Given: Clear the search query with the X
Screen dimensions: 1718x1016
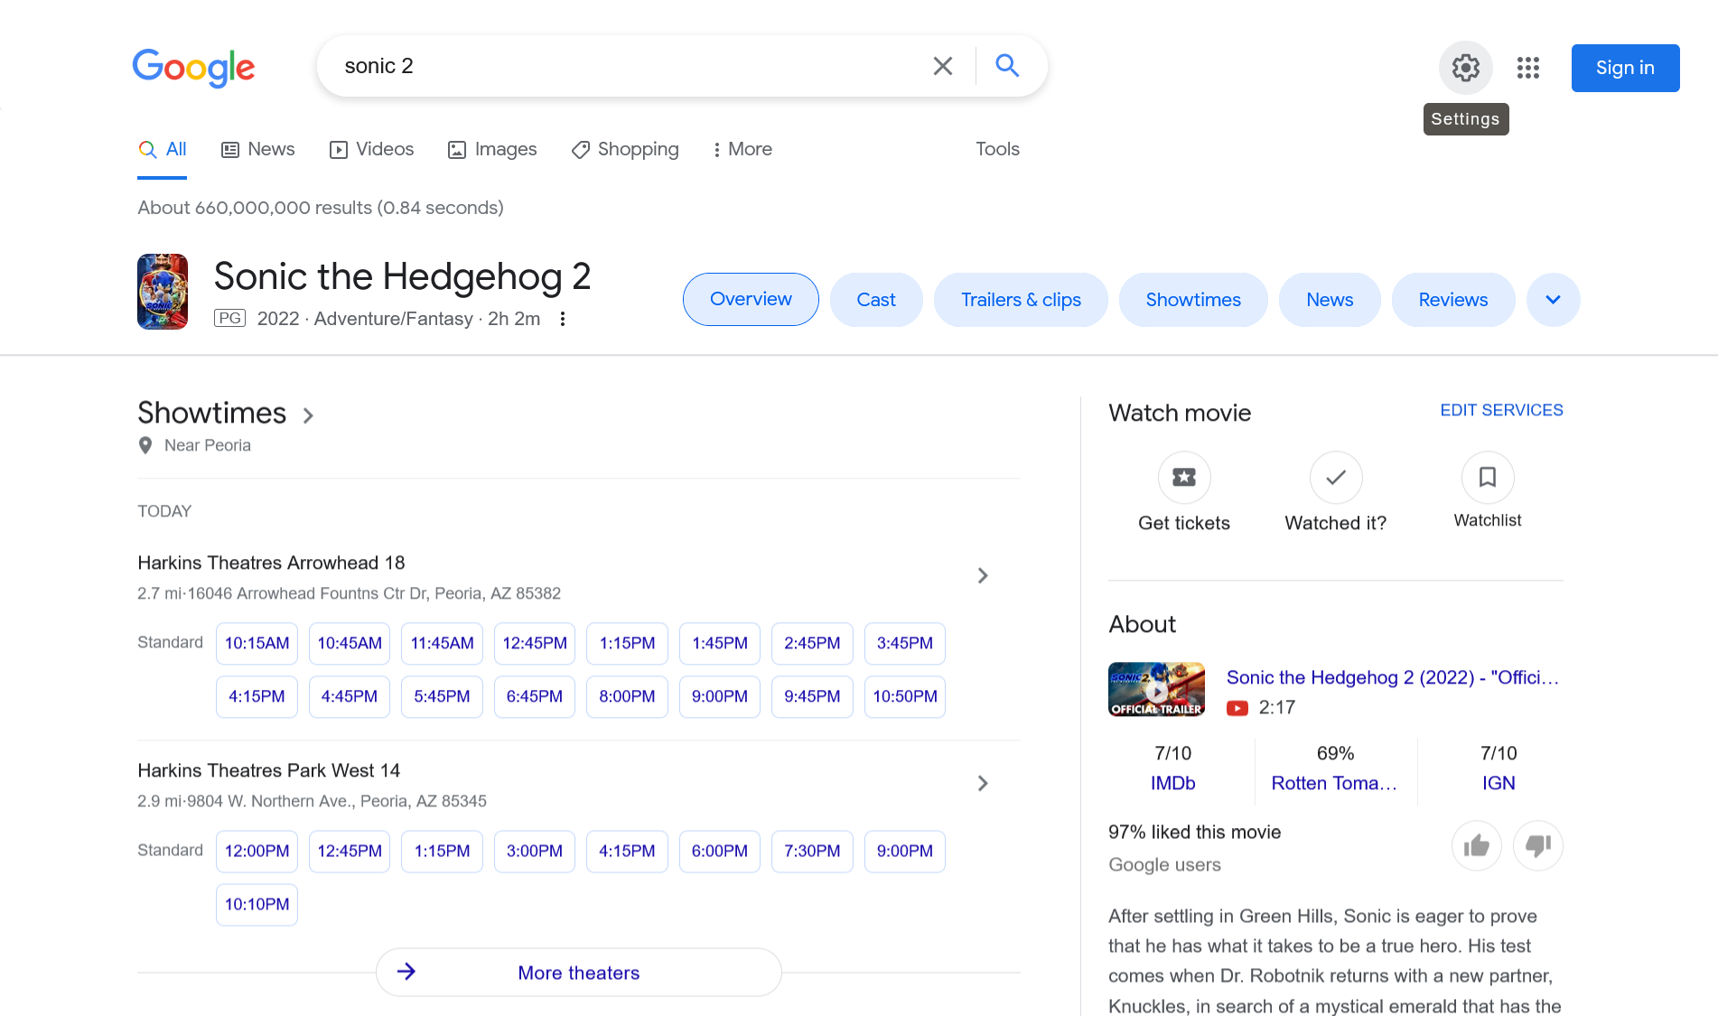Looking at the screenshot, I should pyautogui.click(x=942, y=65).
